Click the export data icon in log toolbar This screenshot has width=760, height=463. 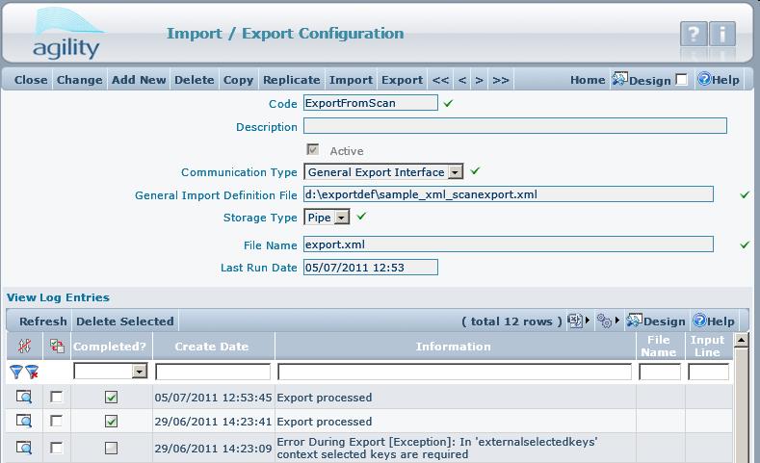click(575, 321)
